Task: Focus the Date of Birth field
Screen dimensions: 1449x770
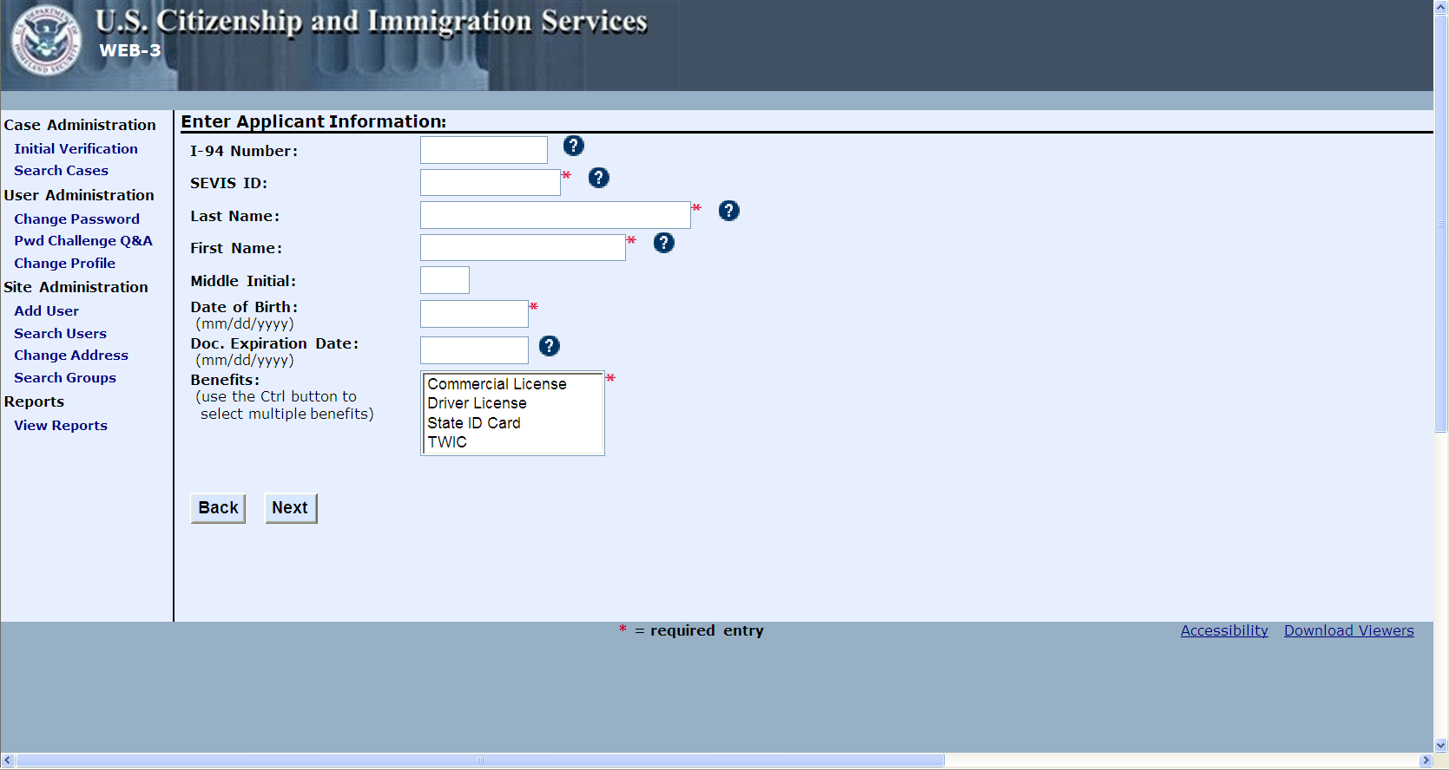Action: coord(474,314)
